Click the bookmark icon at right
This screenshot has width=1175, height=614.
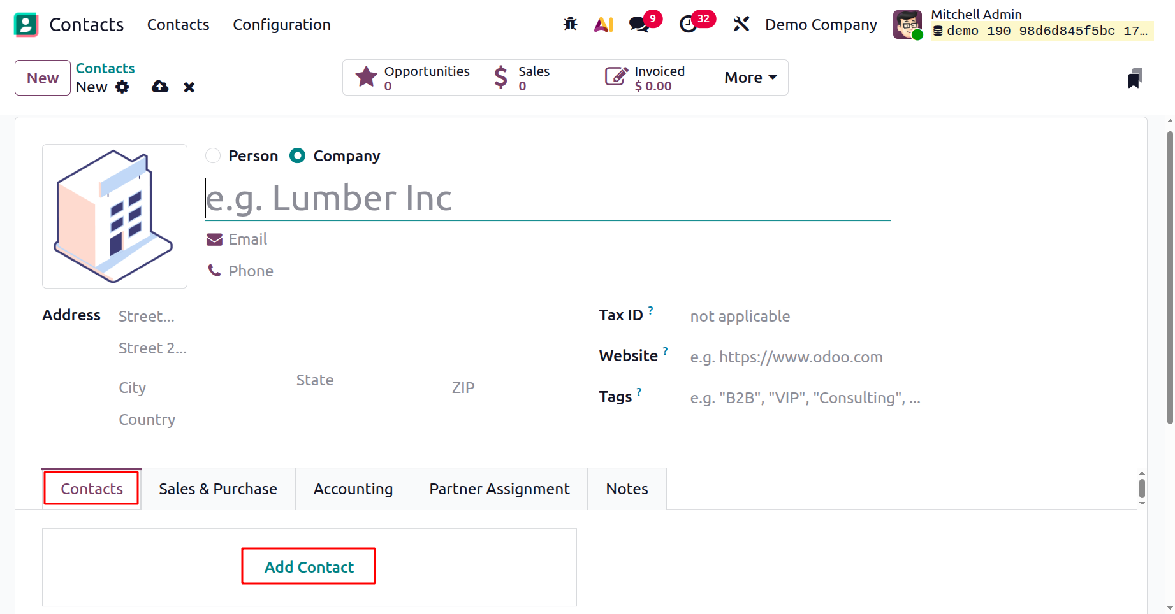1135,78
